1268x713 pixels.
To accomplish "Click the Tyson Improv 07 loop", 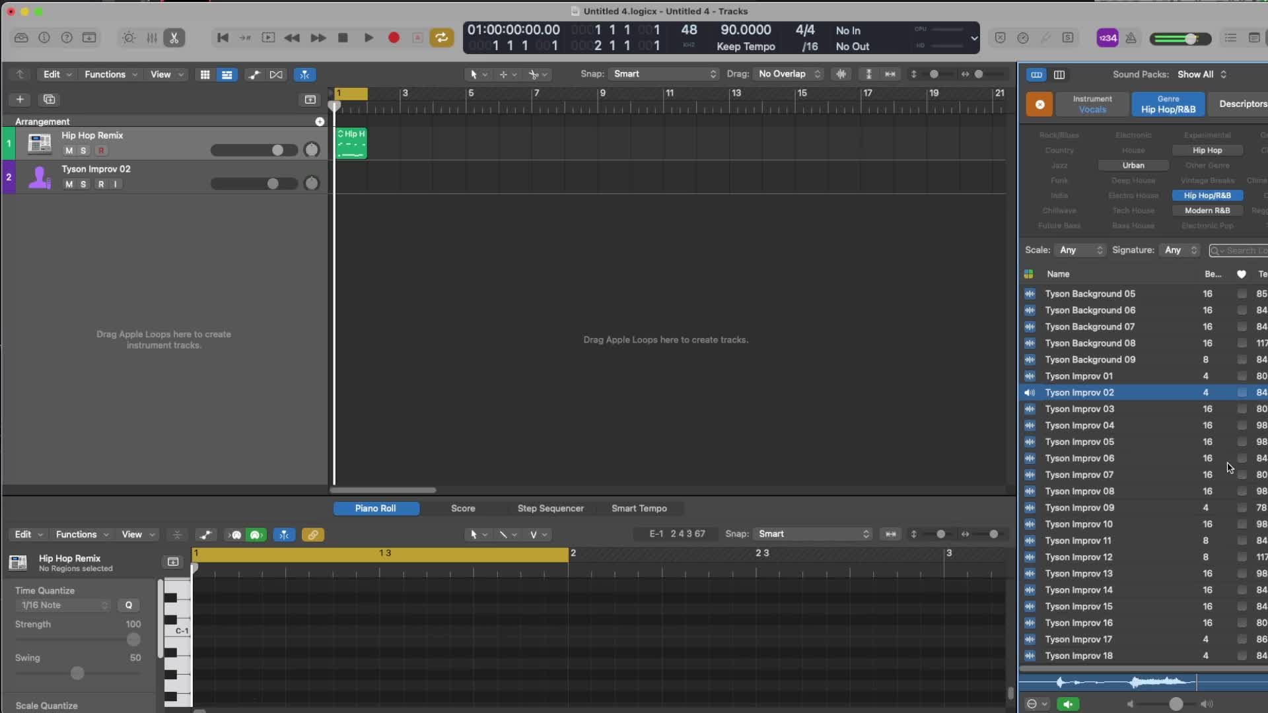I will 1078,475.
